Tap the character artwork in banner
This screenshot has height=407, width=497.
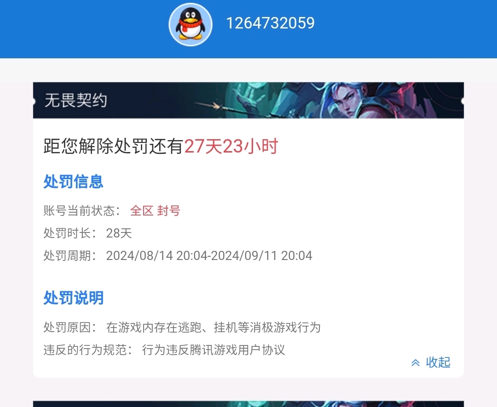(x=347, y=100)
